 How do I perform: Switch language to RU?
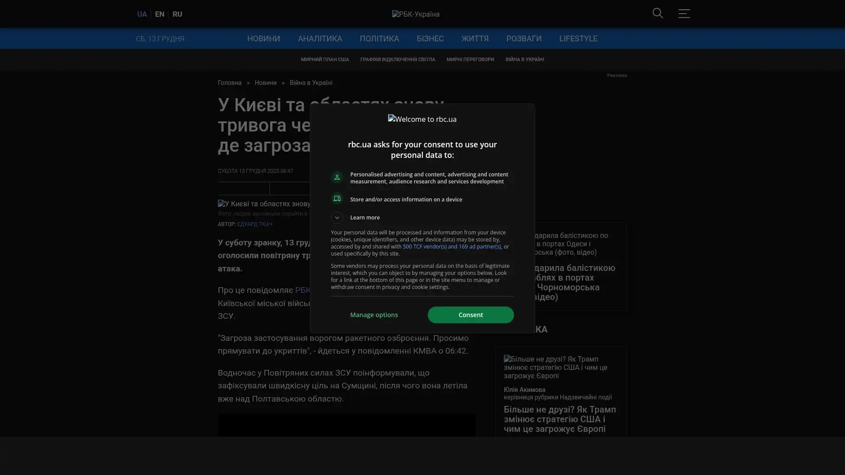point(177,14)
